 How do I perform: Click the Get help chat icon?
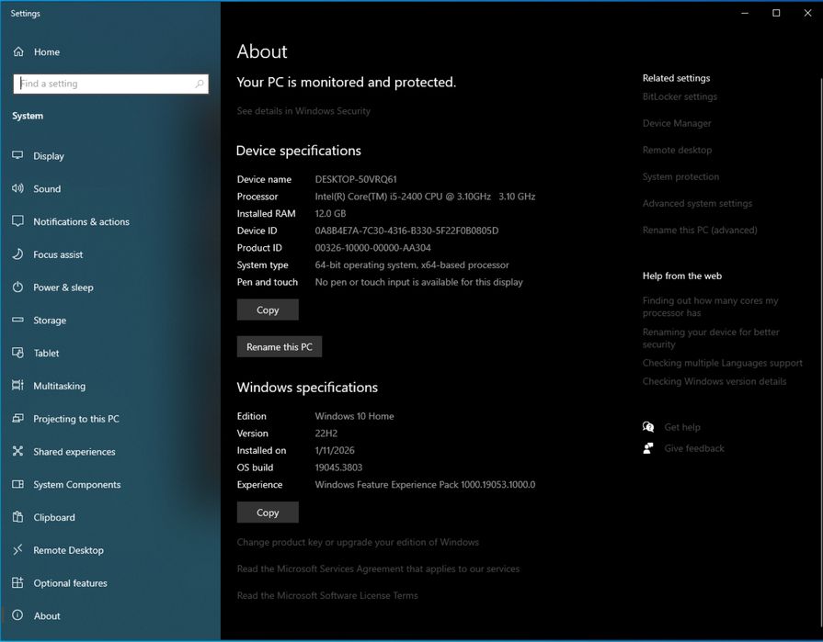point(648,426)
